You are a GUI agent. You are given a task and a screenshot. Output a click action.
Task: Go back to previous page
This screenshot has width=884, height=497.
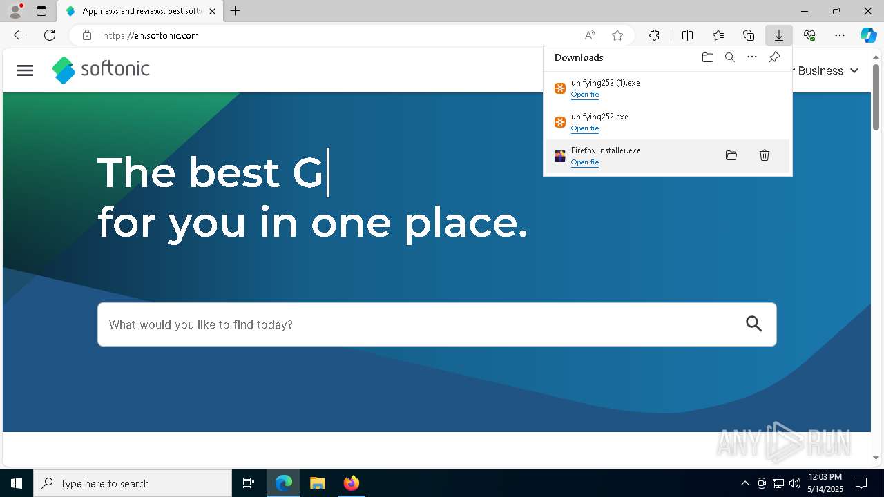(x=19, y=35)
